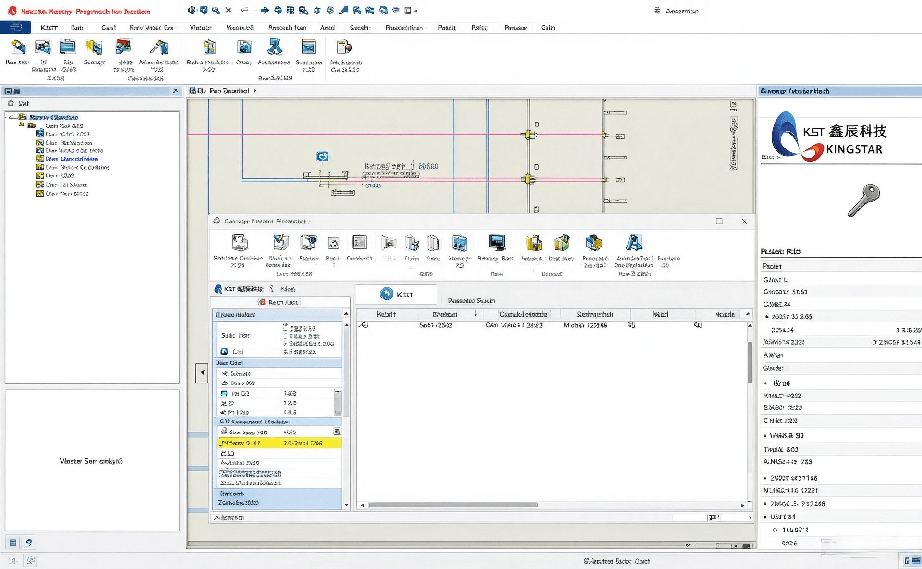Toggle the small note icon in S5.82 row

click(x=337, y=432)
